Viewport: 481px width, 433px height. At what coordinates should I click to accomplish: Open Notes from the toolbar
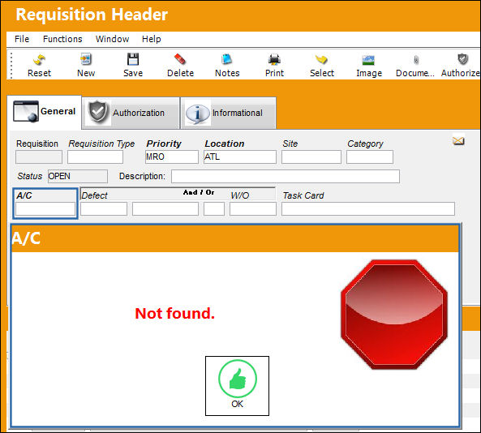227,59
